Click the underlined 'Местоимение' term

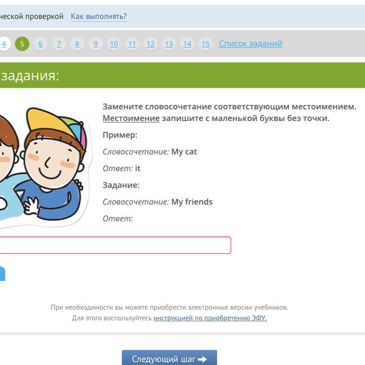point(131,119)
